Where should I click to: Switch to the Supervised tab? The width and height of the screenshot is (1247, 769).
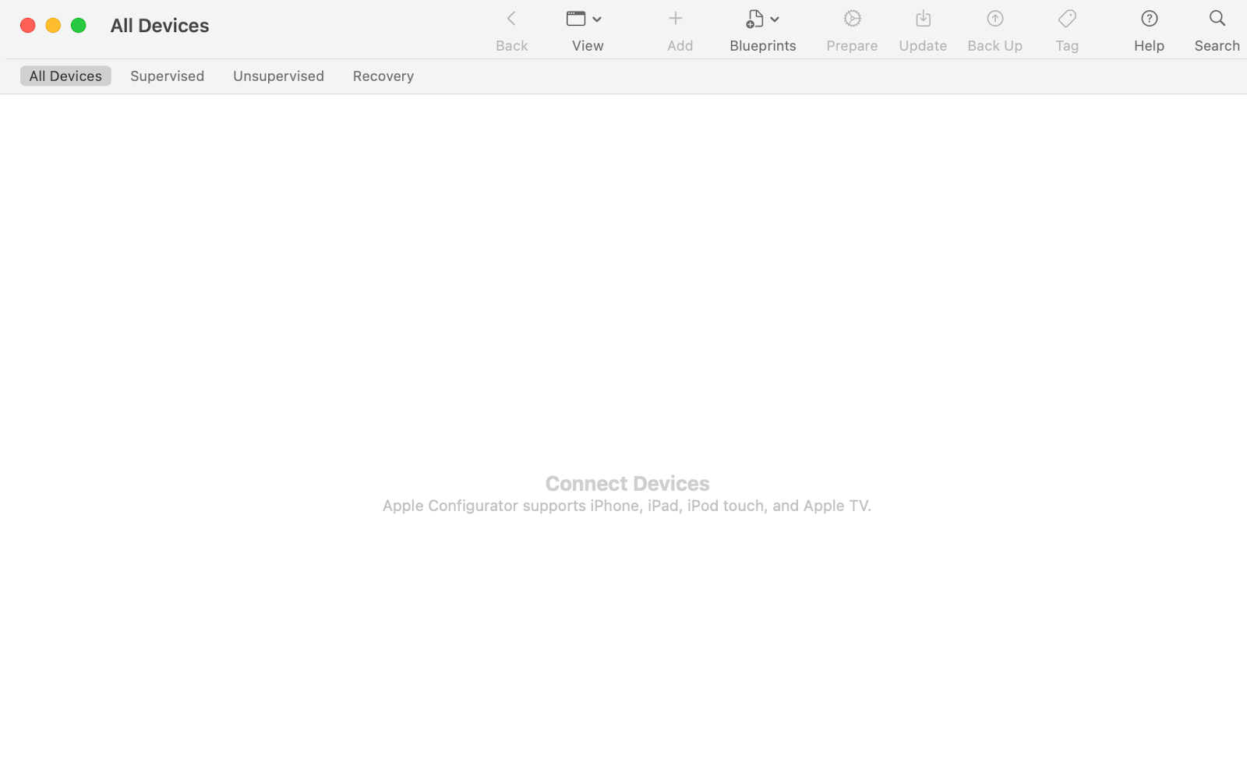[x=168, y=76]
